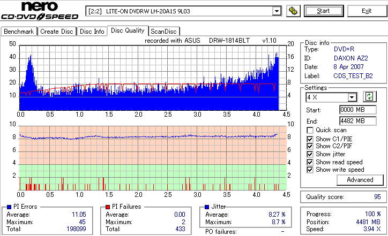Click the disc date 8 Apr 2007
The image size is (388, 236).
(x=348, y=67)
